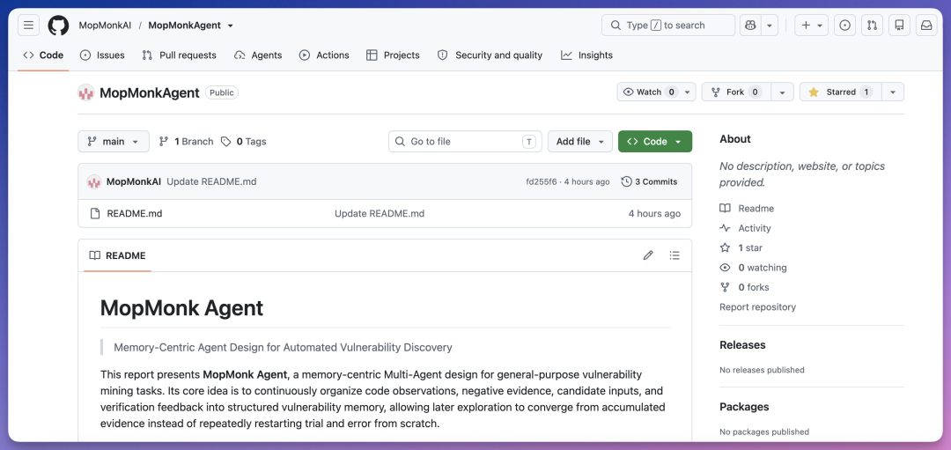The height and width of the screenshot is (450, 951).
Task: Open 1 star link in About sidebar
Action: [741, 247]
